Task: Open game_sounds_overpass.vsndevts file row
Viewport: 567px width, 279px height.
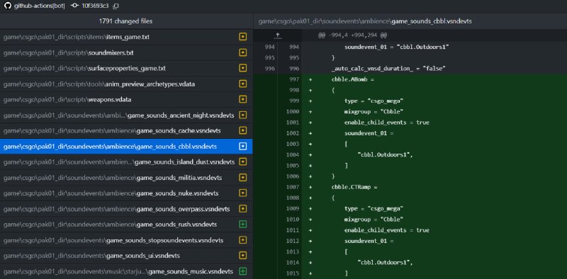Action: [126, 209]
